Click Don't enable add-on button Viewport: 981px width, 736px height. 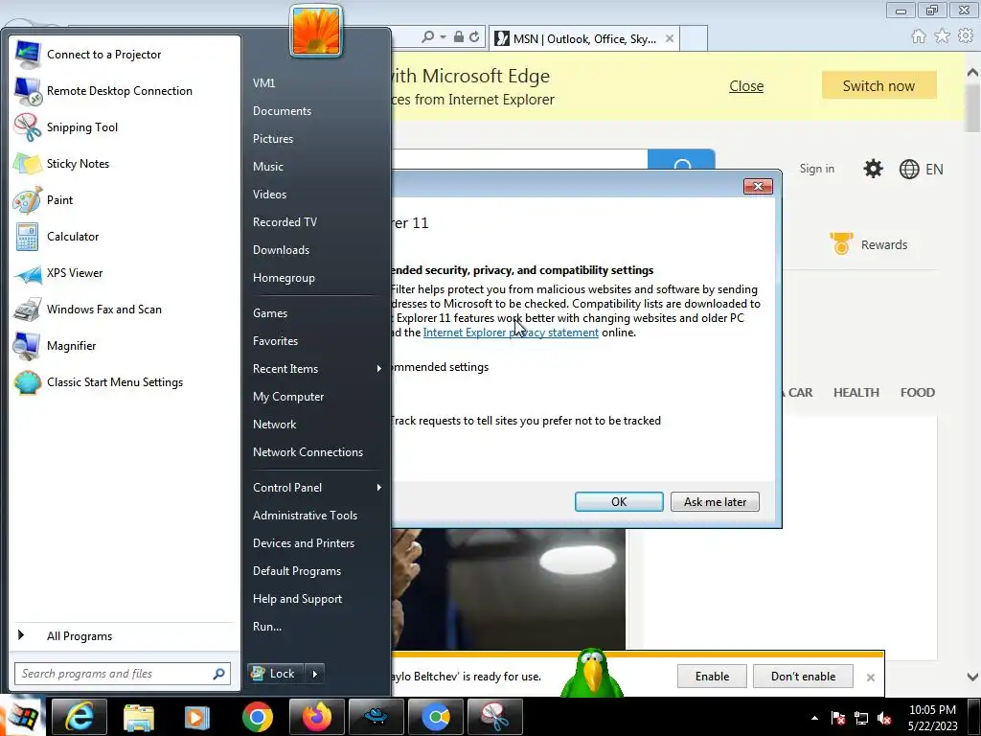pyautogui.click(x=803, y=677)
